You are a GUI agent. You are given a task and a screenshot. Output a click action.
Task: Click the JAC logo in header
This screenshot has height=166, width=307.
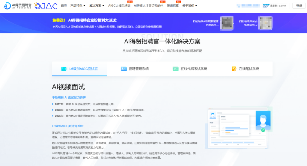coord(46,6)
